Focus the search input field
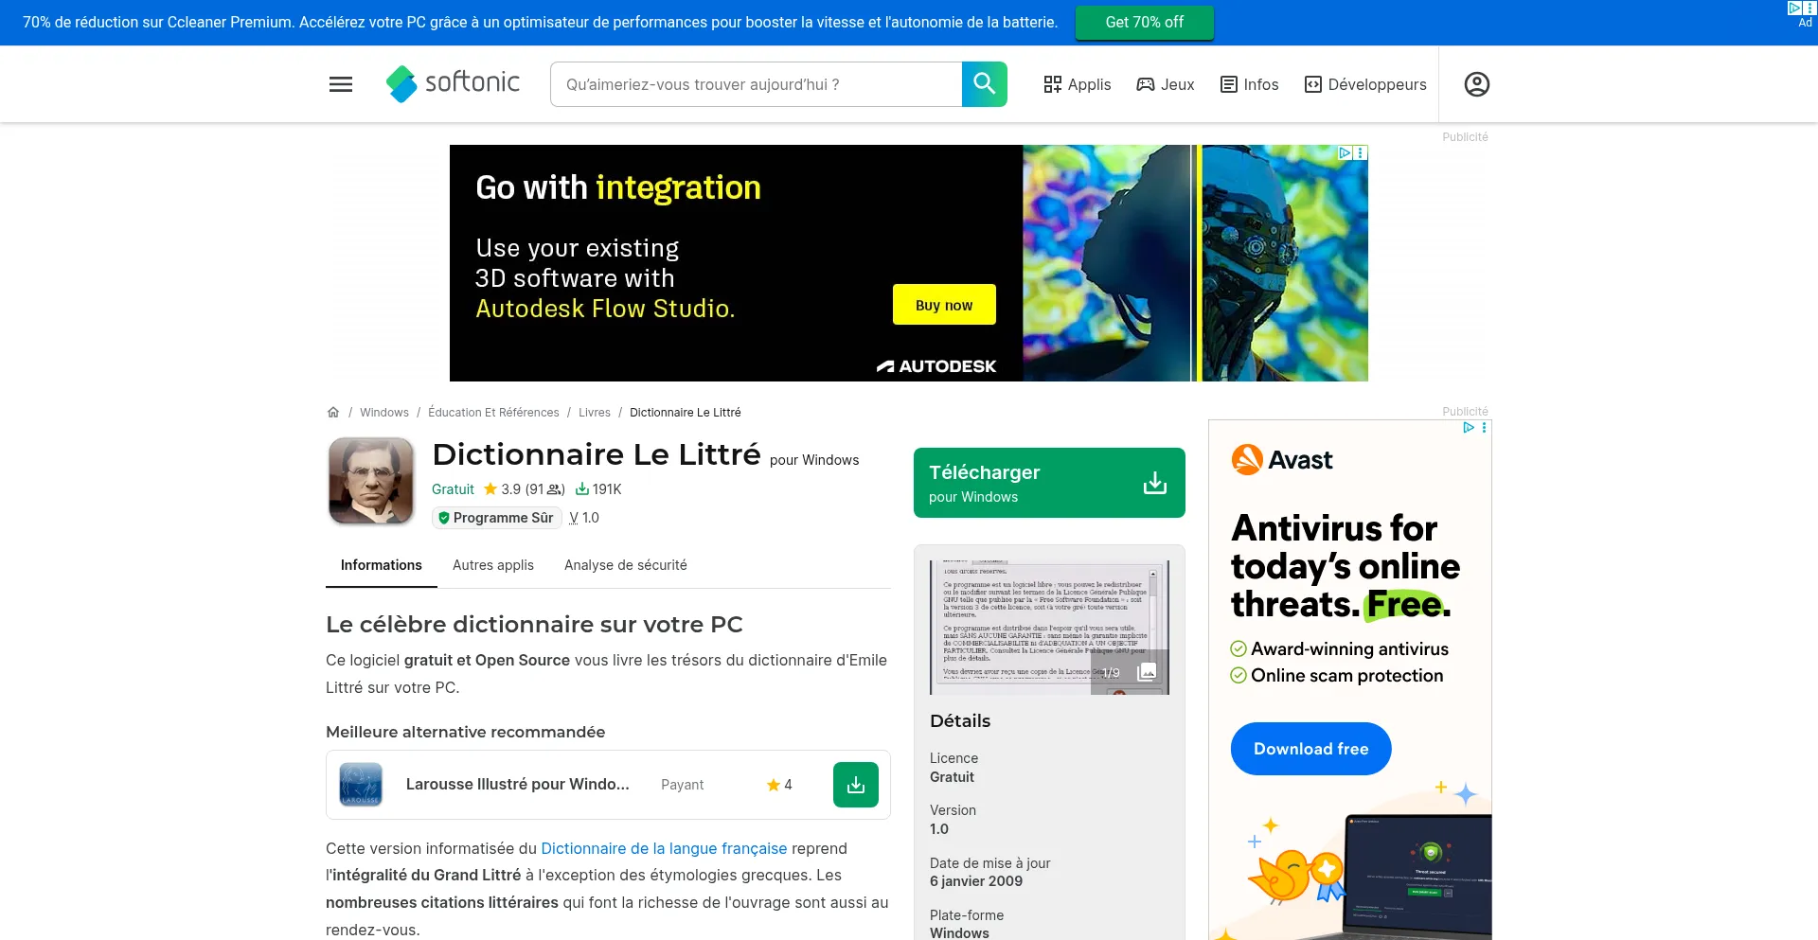This screenshot has height=940, width=1818. 757,84
